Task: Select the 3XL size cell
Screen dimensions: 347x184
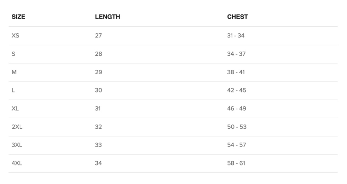Action: tap(17, 145)
